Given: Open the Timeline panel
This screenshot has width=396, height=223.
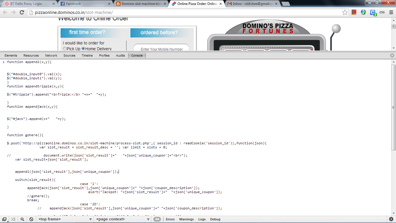Looking at the screenshot, I should coord(87,55).
